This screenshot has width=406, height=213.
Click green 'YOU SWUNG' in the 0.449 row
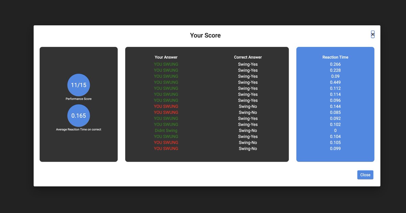pyautogui.click(x=166, y=82)
